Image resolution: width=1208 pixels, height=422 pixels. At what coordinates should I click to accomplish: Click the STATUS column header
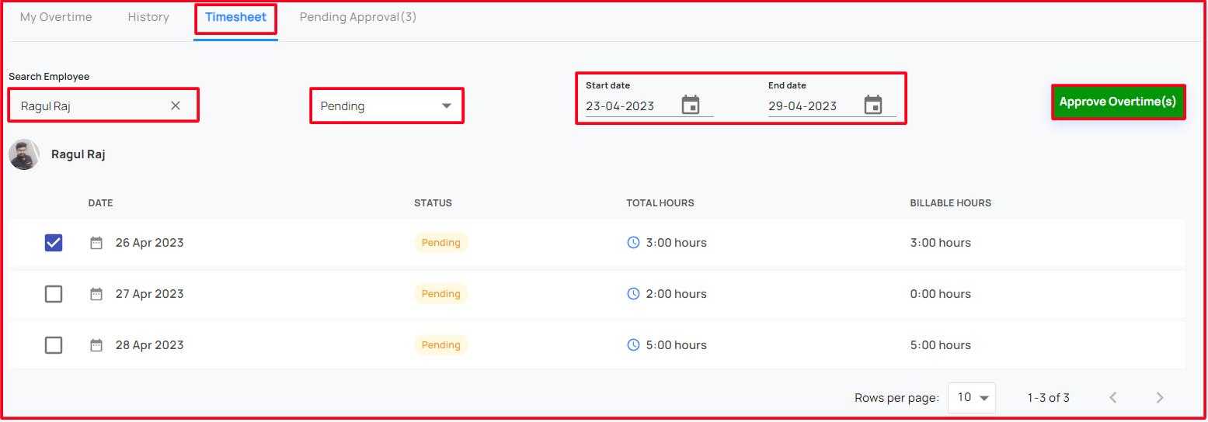coord(433,203)
